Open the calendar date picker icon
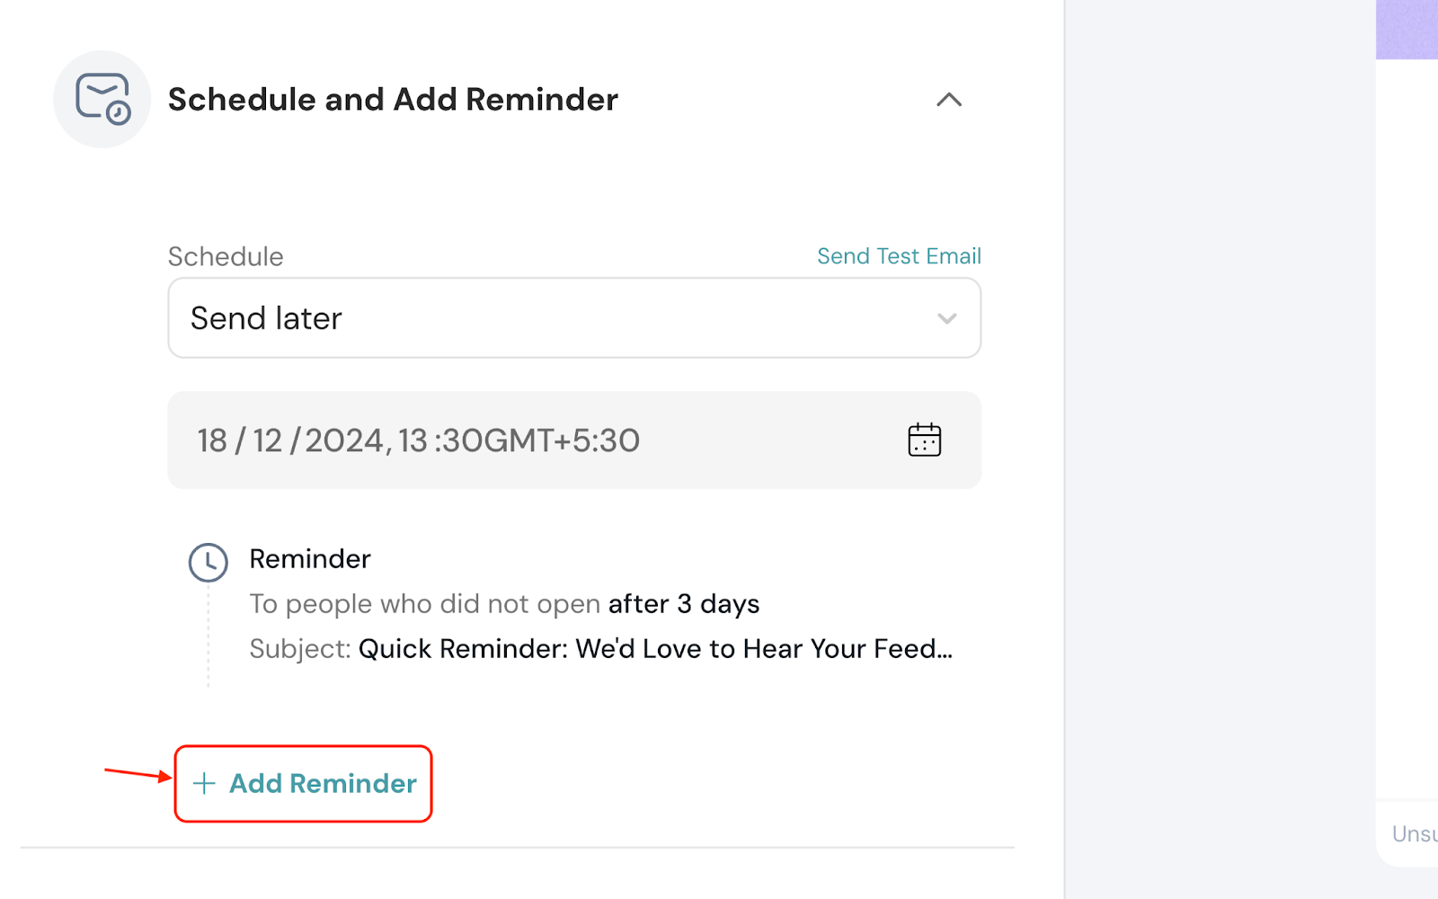 (924, 441)
